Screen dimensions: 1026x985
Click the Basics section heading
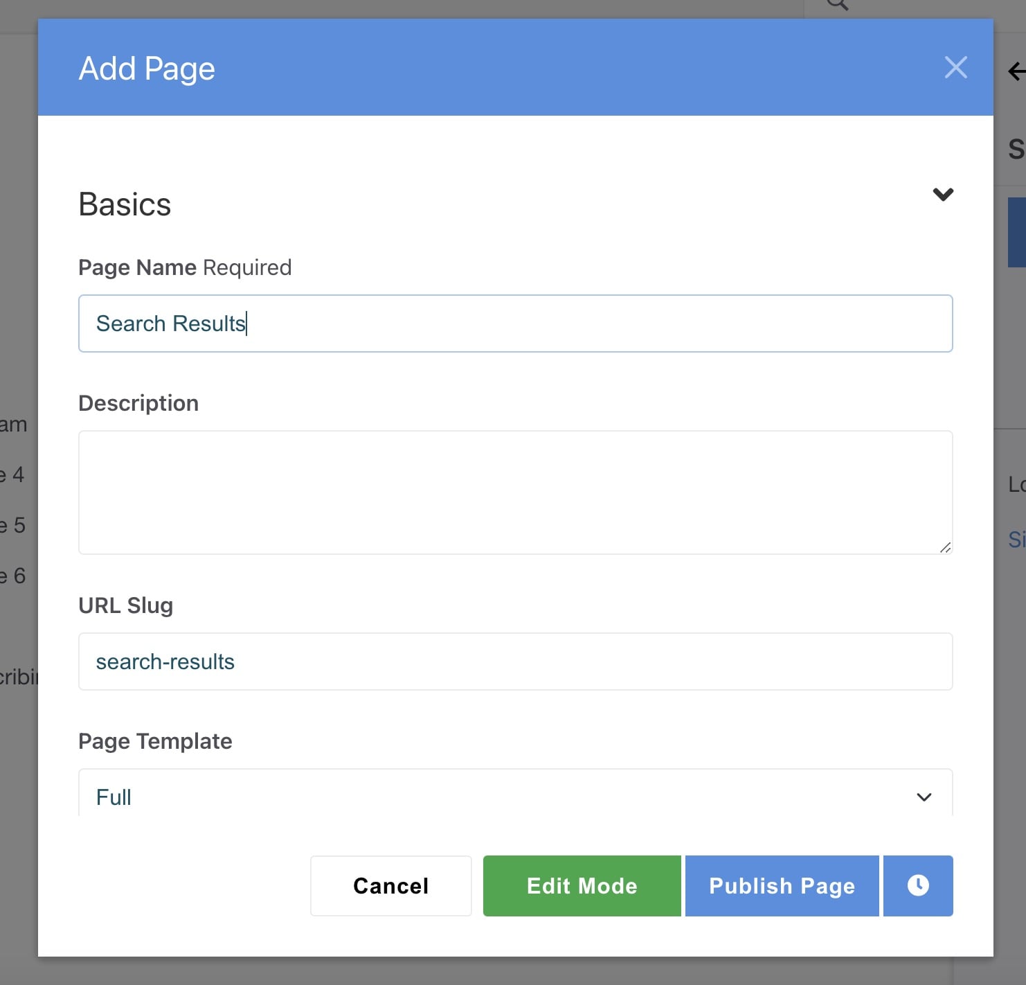click(x=125, y=205)
